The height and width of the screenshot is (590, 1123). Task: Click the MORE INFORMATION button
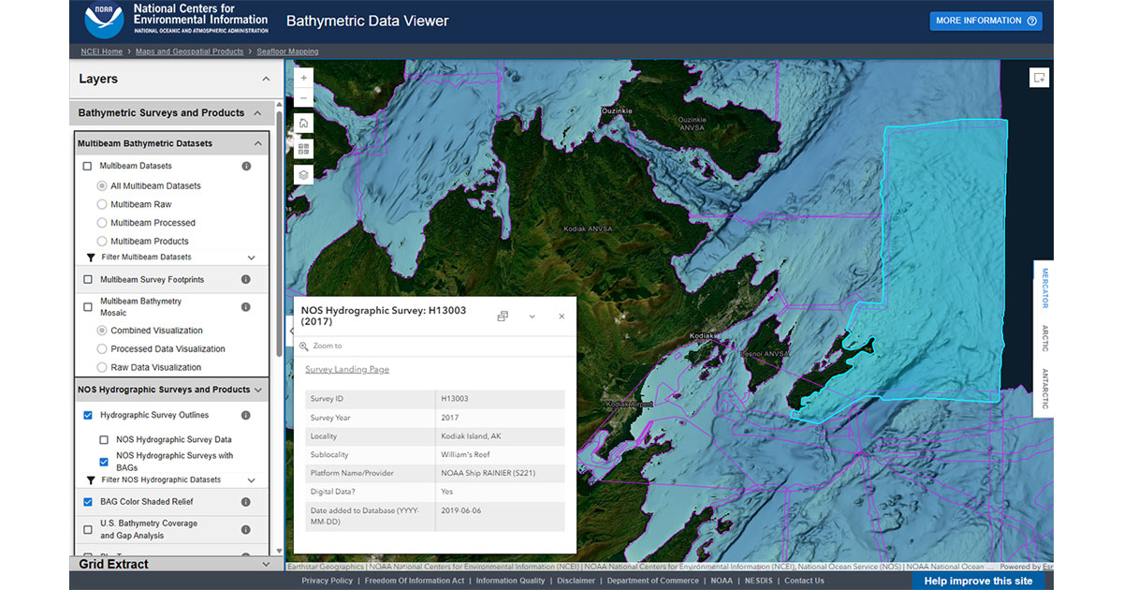[x=984, y=21]
